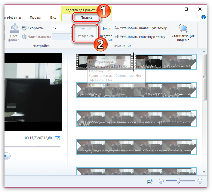The width and height of the screenshot is (212, 192).
Task: Click the duration clock icon
Action: (24, 37)
